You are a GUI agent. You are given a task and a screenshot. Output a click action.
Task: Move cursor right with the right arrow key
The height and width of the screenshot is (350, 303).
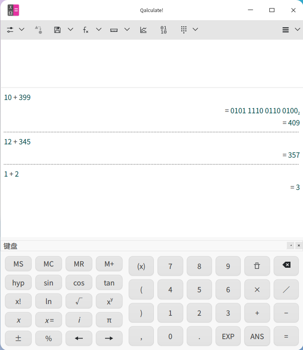pos(109,338)
